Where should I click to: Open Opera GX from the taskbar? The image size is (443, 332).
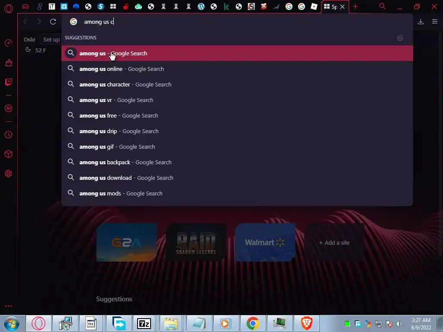(x=39, y=323)
